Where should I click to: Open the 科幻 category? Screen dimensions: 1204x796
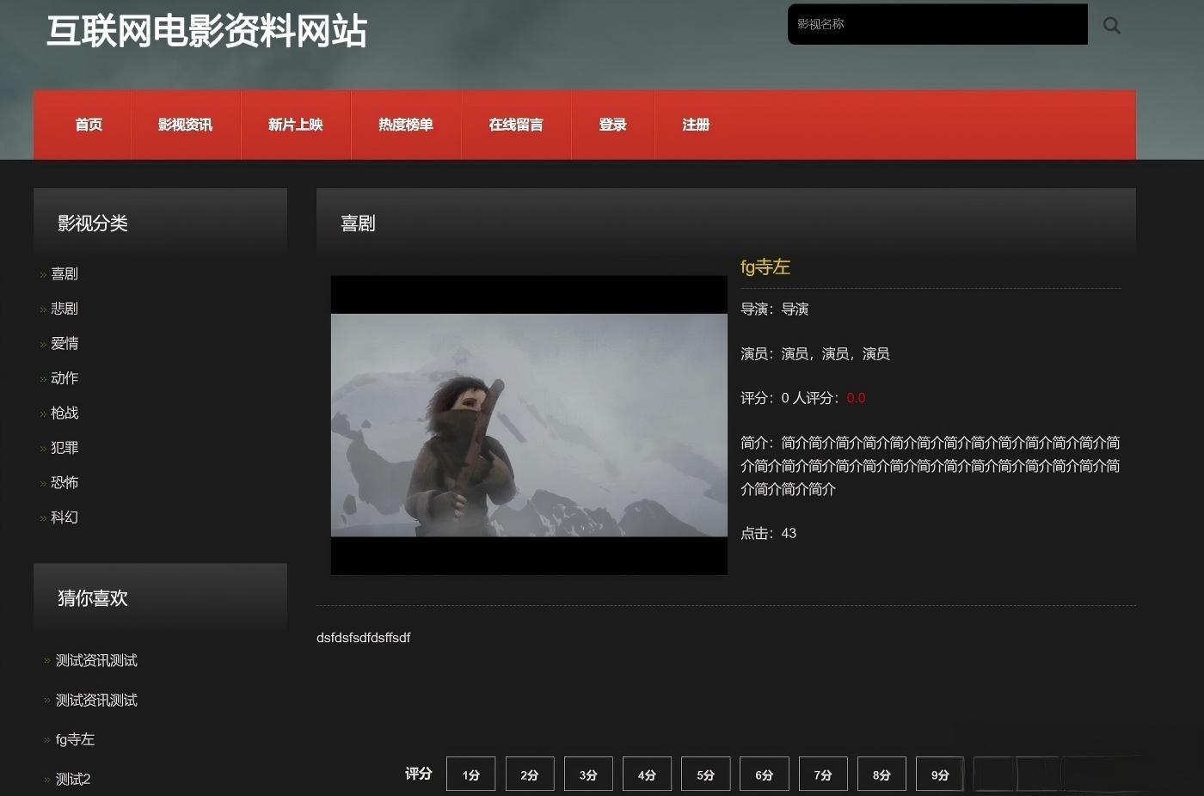point(64,517)
